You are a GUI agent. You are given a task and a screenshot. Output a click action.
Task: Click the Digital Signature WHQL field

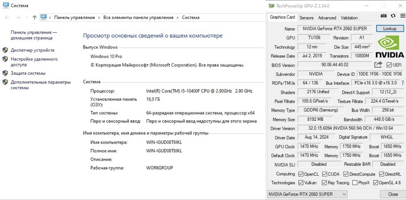[387, 137]
